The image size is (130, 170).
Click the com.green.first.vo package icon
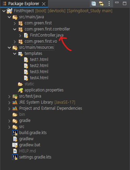coord(21,42)
